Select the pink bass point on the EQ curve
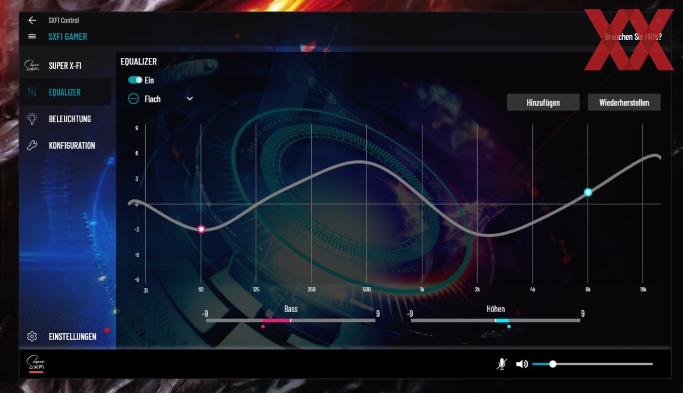The image size is (683, 393). coord(201,229)
